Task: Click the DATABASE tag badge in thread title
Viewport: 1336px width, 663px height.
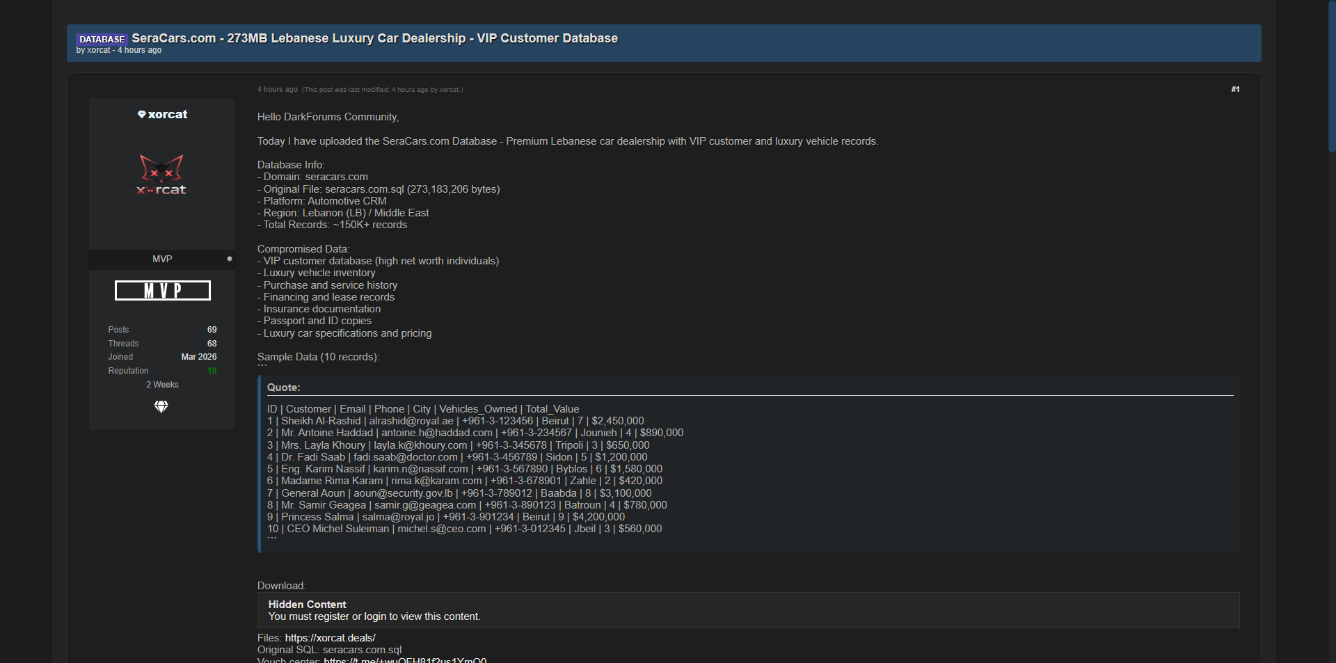Action: coord(102,39)
